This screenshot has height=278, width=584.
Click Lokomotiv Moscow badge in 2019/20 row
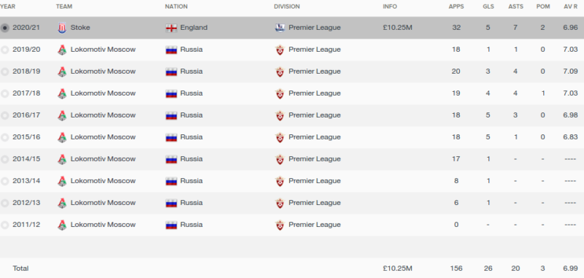pos(62,50)
